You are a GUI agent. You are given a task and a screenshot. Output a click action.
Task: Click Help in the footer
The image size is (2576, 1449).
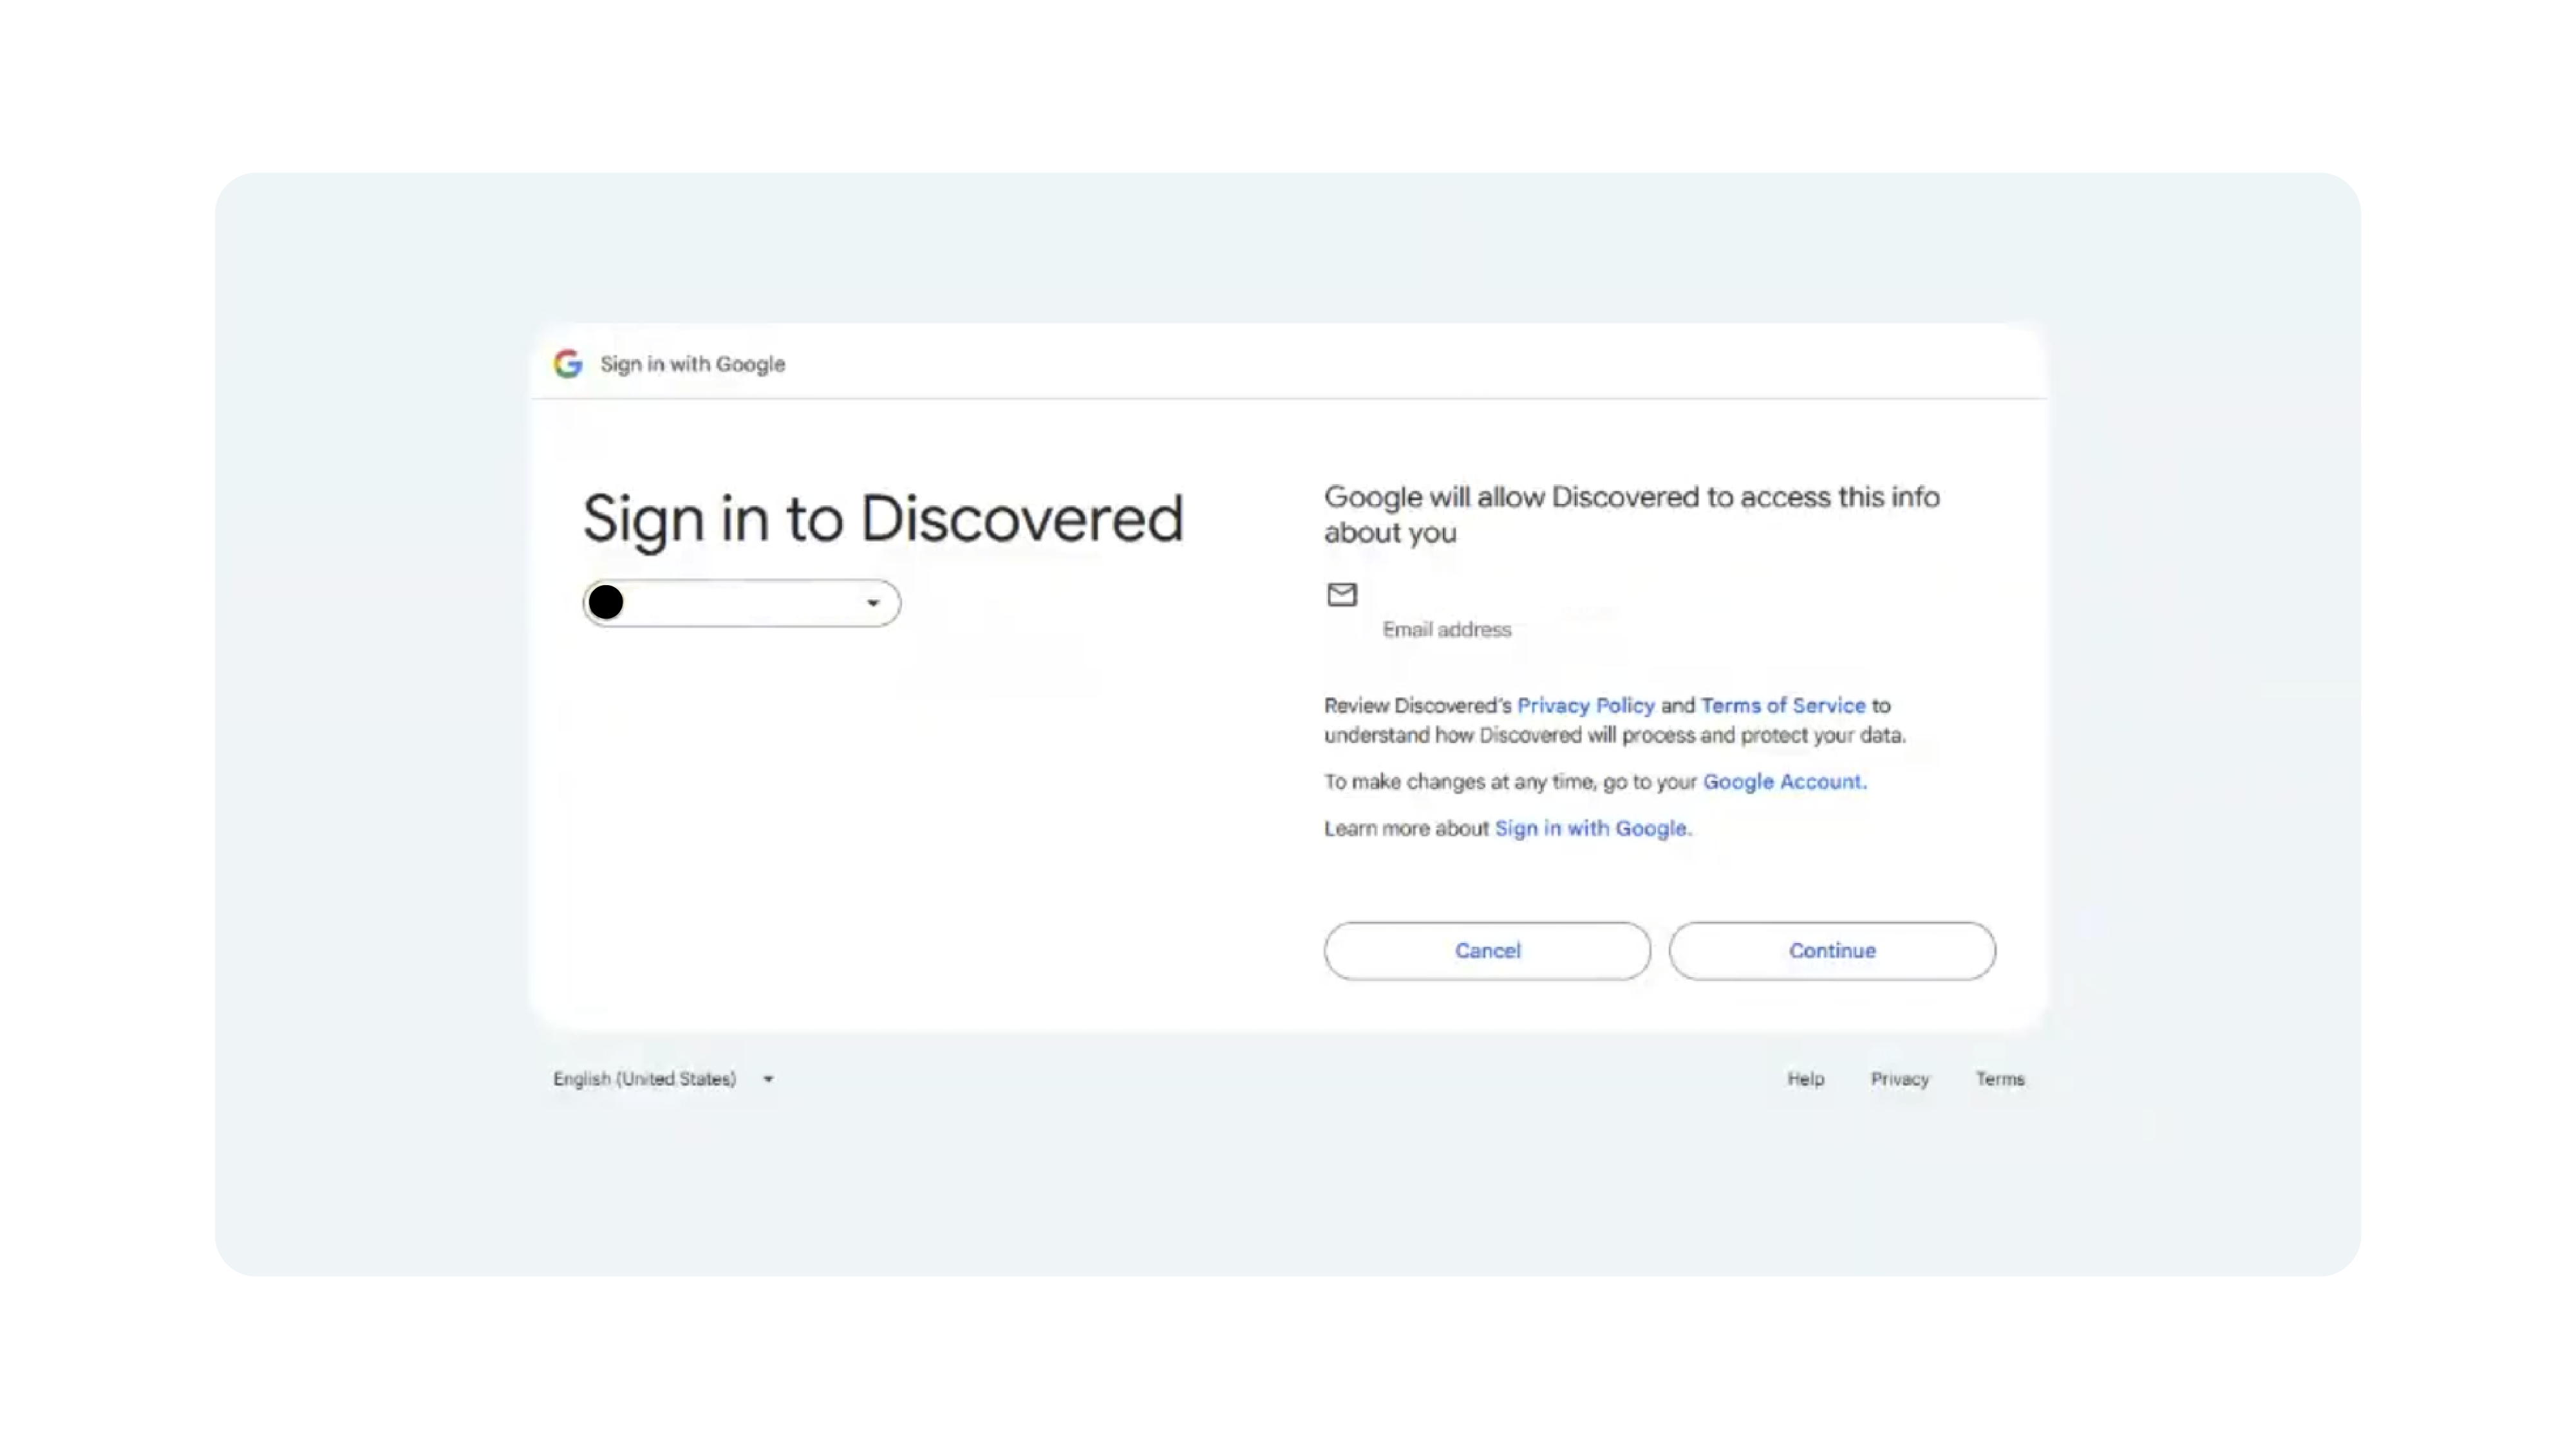(1806, 1079)
